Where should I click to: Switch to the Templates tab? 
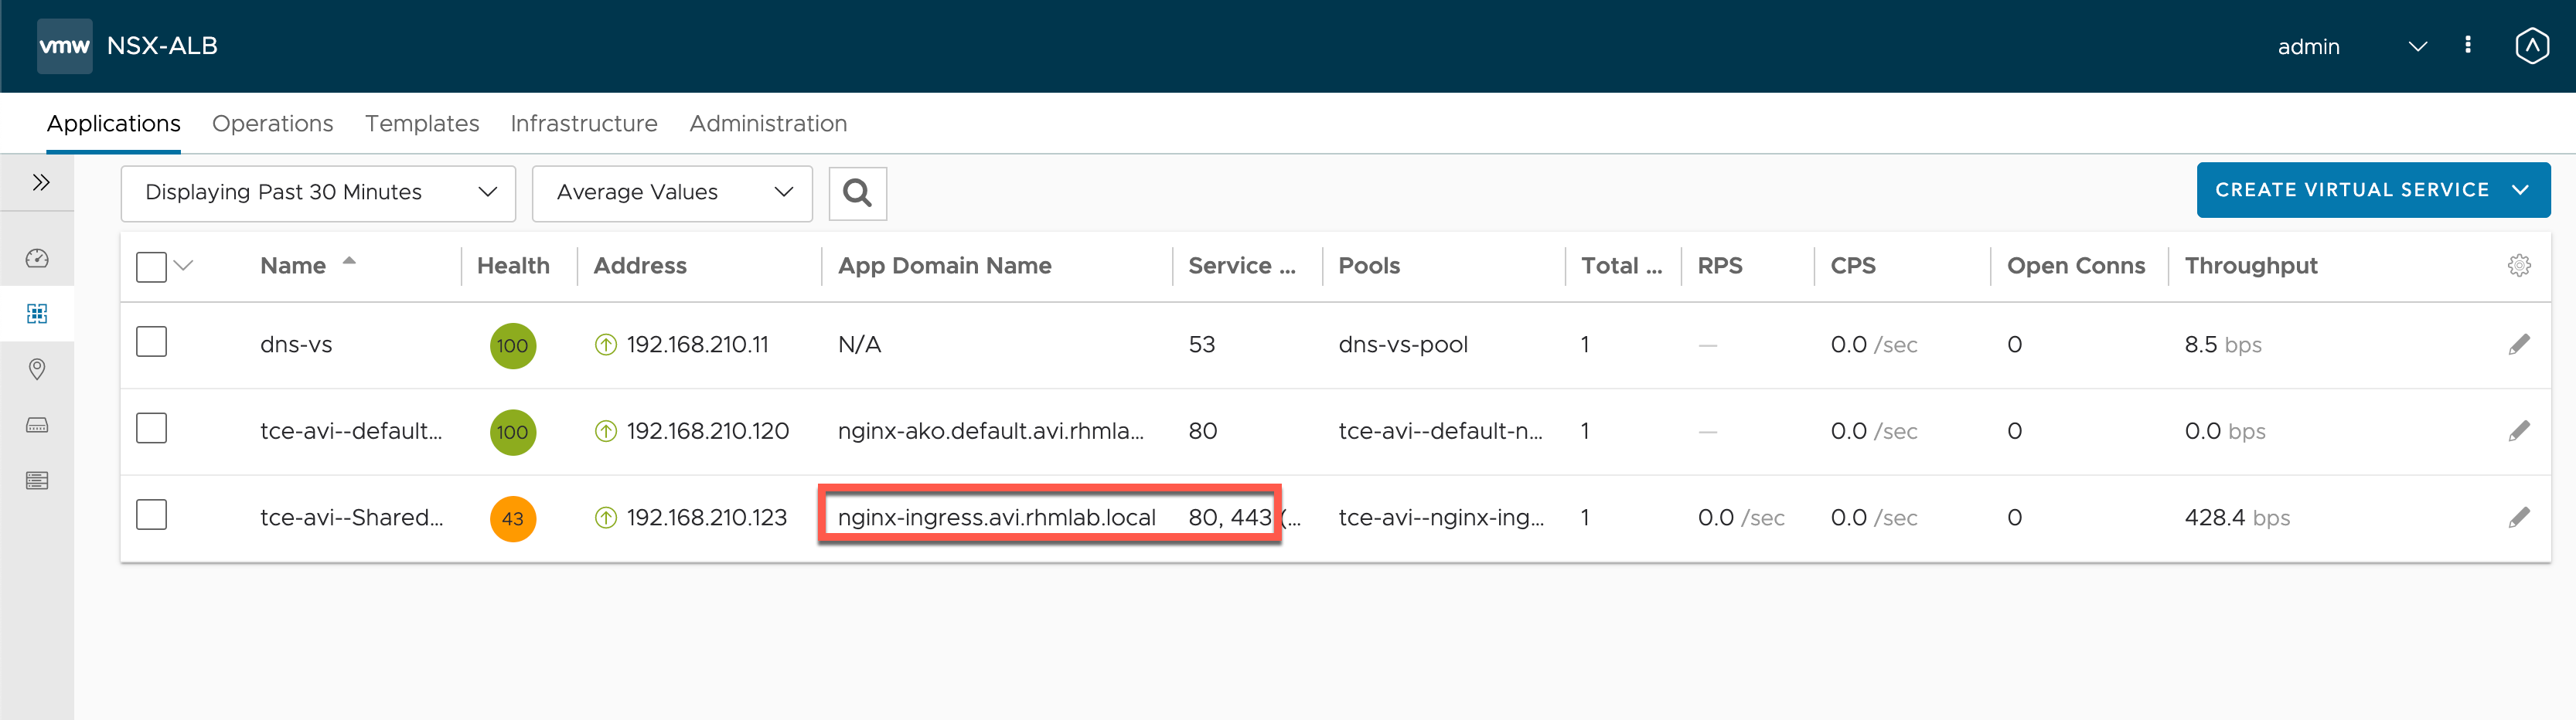point(422,123)
